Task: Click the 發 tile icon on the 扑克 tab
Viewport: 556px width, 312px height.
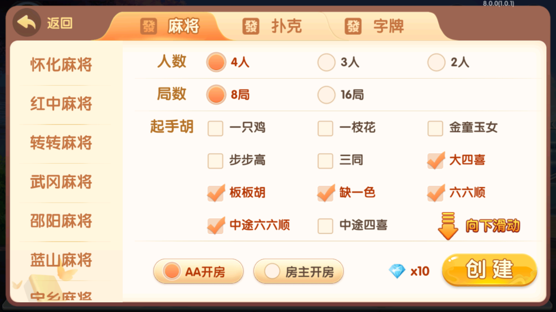Action: point(251,26)
